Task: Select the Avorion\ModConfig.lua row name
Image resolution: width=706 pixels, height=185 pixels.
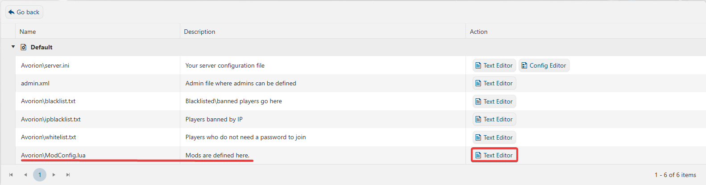Action: 53,155
